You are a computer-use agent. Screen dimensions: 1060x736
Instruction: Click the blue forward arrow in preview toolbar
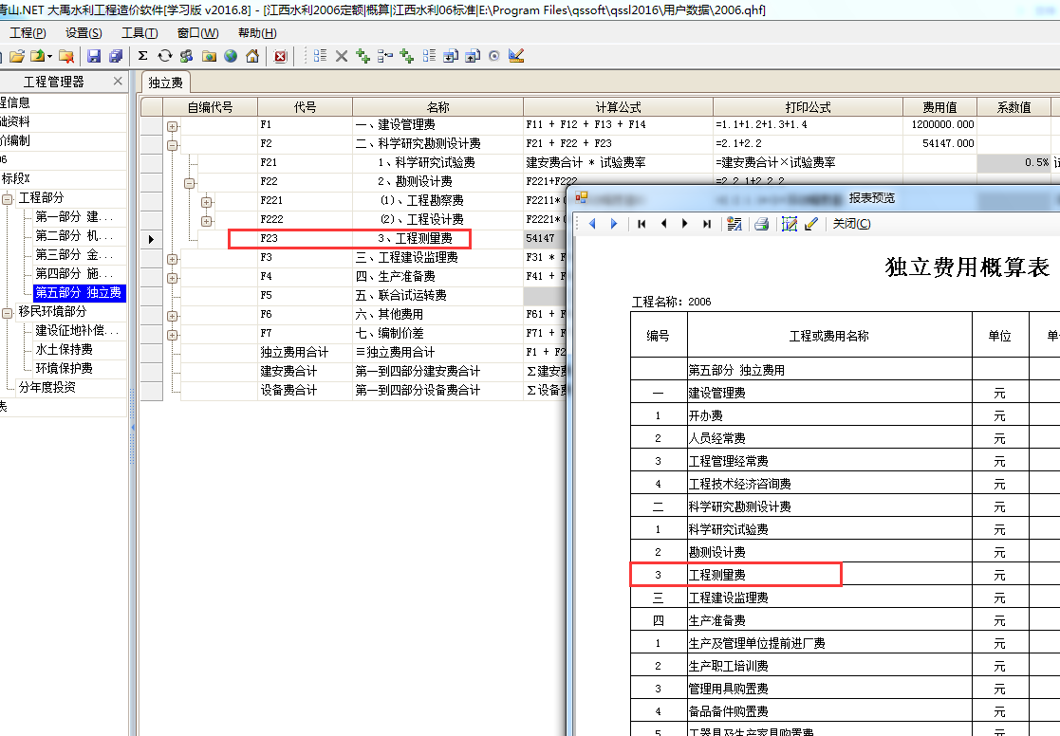(613, 224)
